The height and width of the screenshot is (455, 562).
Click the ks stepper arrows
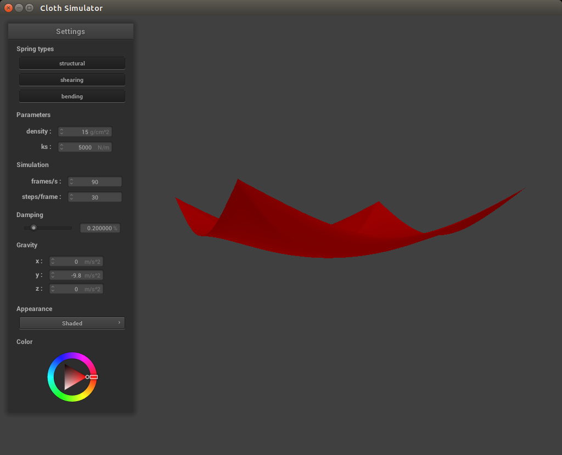tap(62, 147)
